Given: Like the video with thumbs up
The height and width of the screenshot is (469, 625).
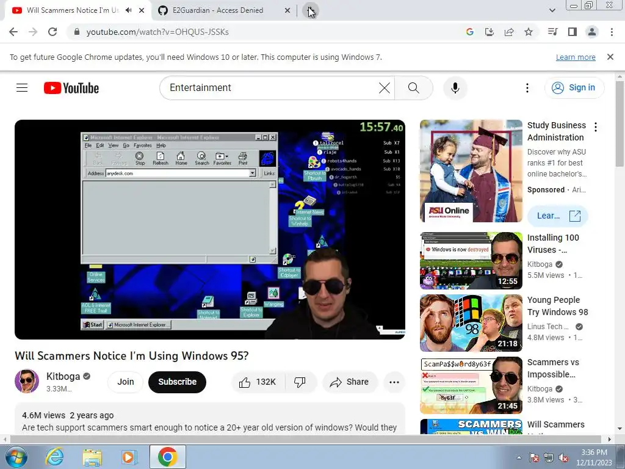Looking at the screenshot, I should pyautogui.click(x=258, y=382).
